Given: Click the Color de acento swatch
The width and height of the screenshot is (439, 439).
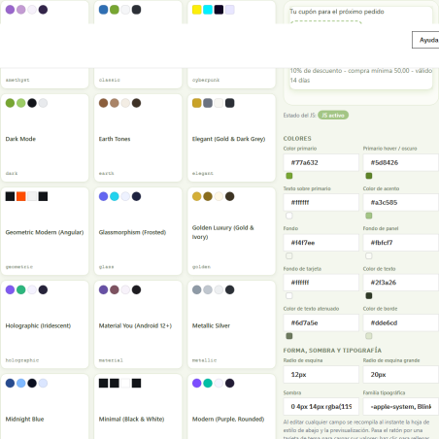Looking at the screenshot, I should click(369, 216).
